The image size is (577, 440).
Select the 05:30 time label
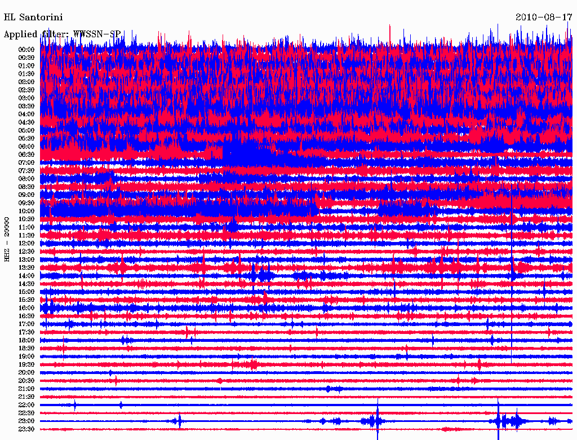(x=26, y=139)
